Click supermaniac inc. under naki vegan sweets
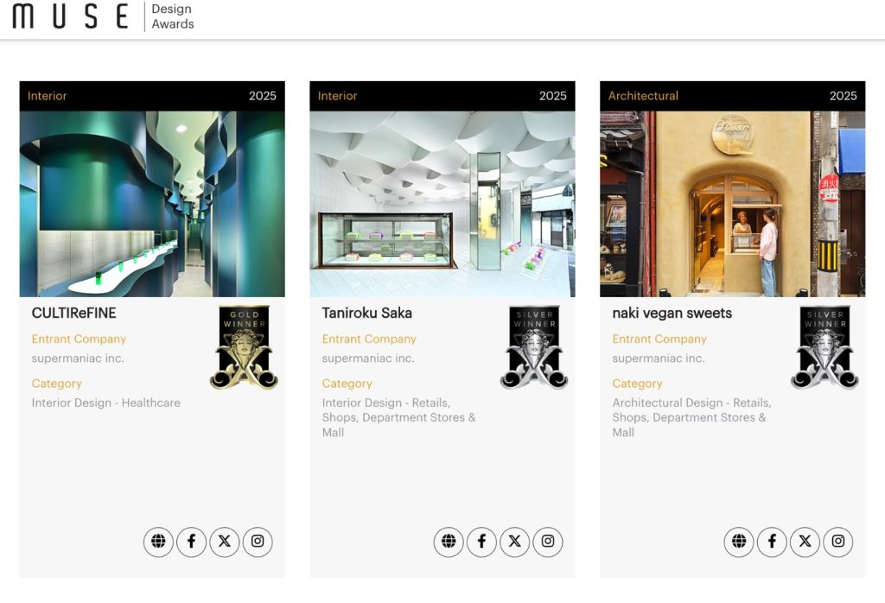 (x=659, y=359)
